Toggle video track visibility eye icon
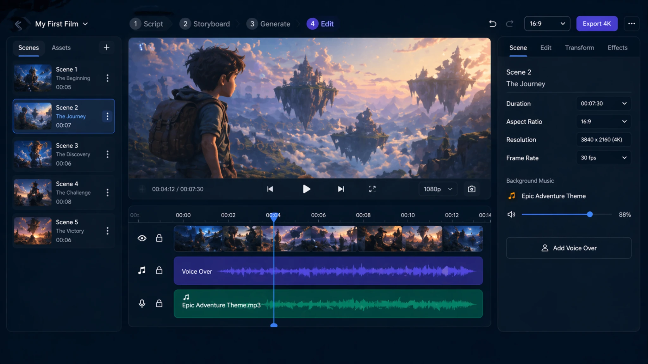 point(142,238)
